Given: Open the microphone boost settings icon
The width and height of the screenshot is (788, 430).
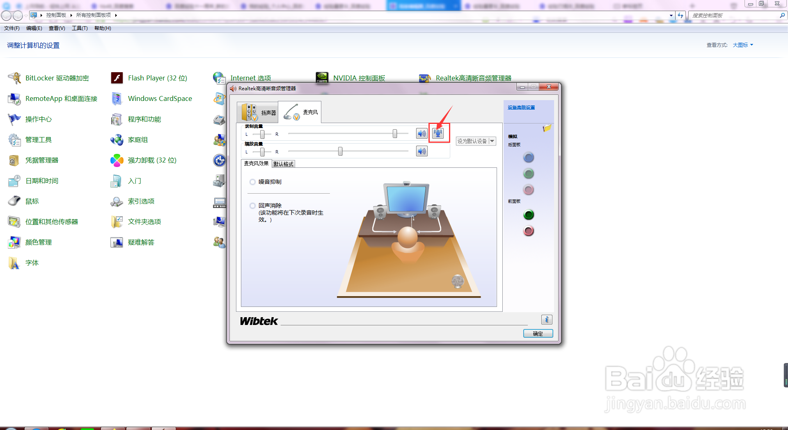Looking at the screenshot, I should [439, 133].
